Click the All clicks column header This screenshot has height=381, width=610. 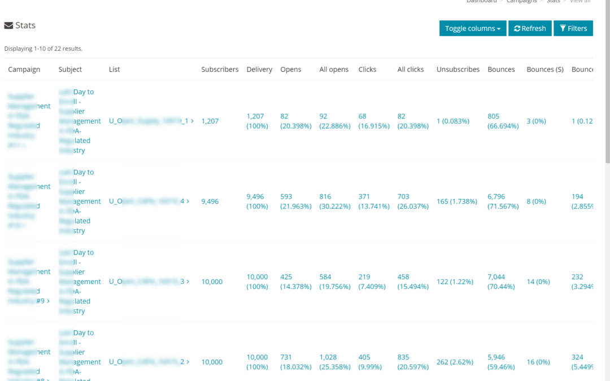[411, 69]
